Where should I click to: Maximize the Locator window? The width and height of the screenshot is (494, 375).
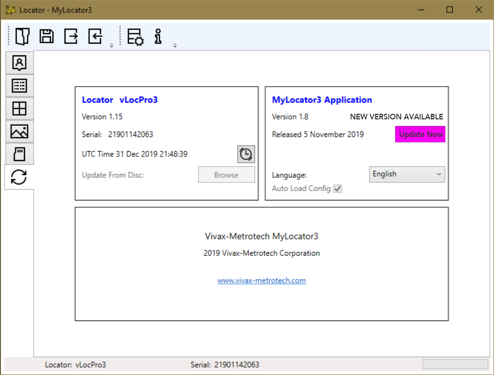pyautogui.click(x=450, y=10)
